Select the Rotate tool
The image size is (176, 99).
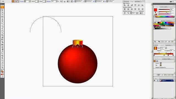click(2, 33)
